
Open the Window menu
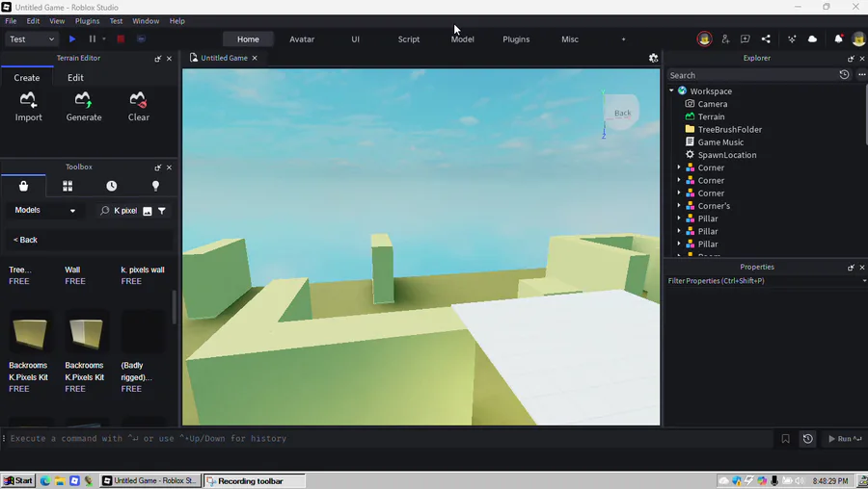pos(146,21)
